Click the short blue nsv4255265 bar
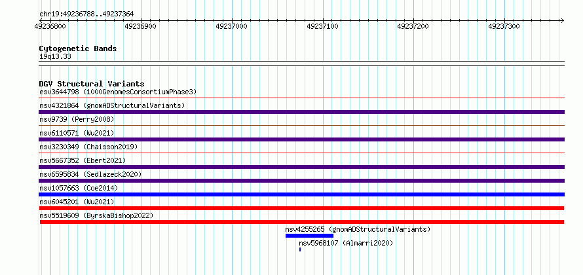The image size is (583, 275). [309, 236]
